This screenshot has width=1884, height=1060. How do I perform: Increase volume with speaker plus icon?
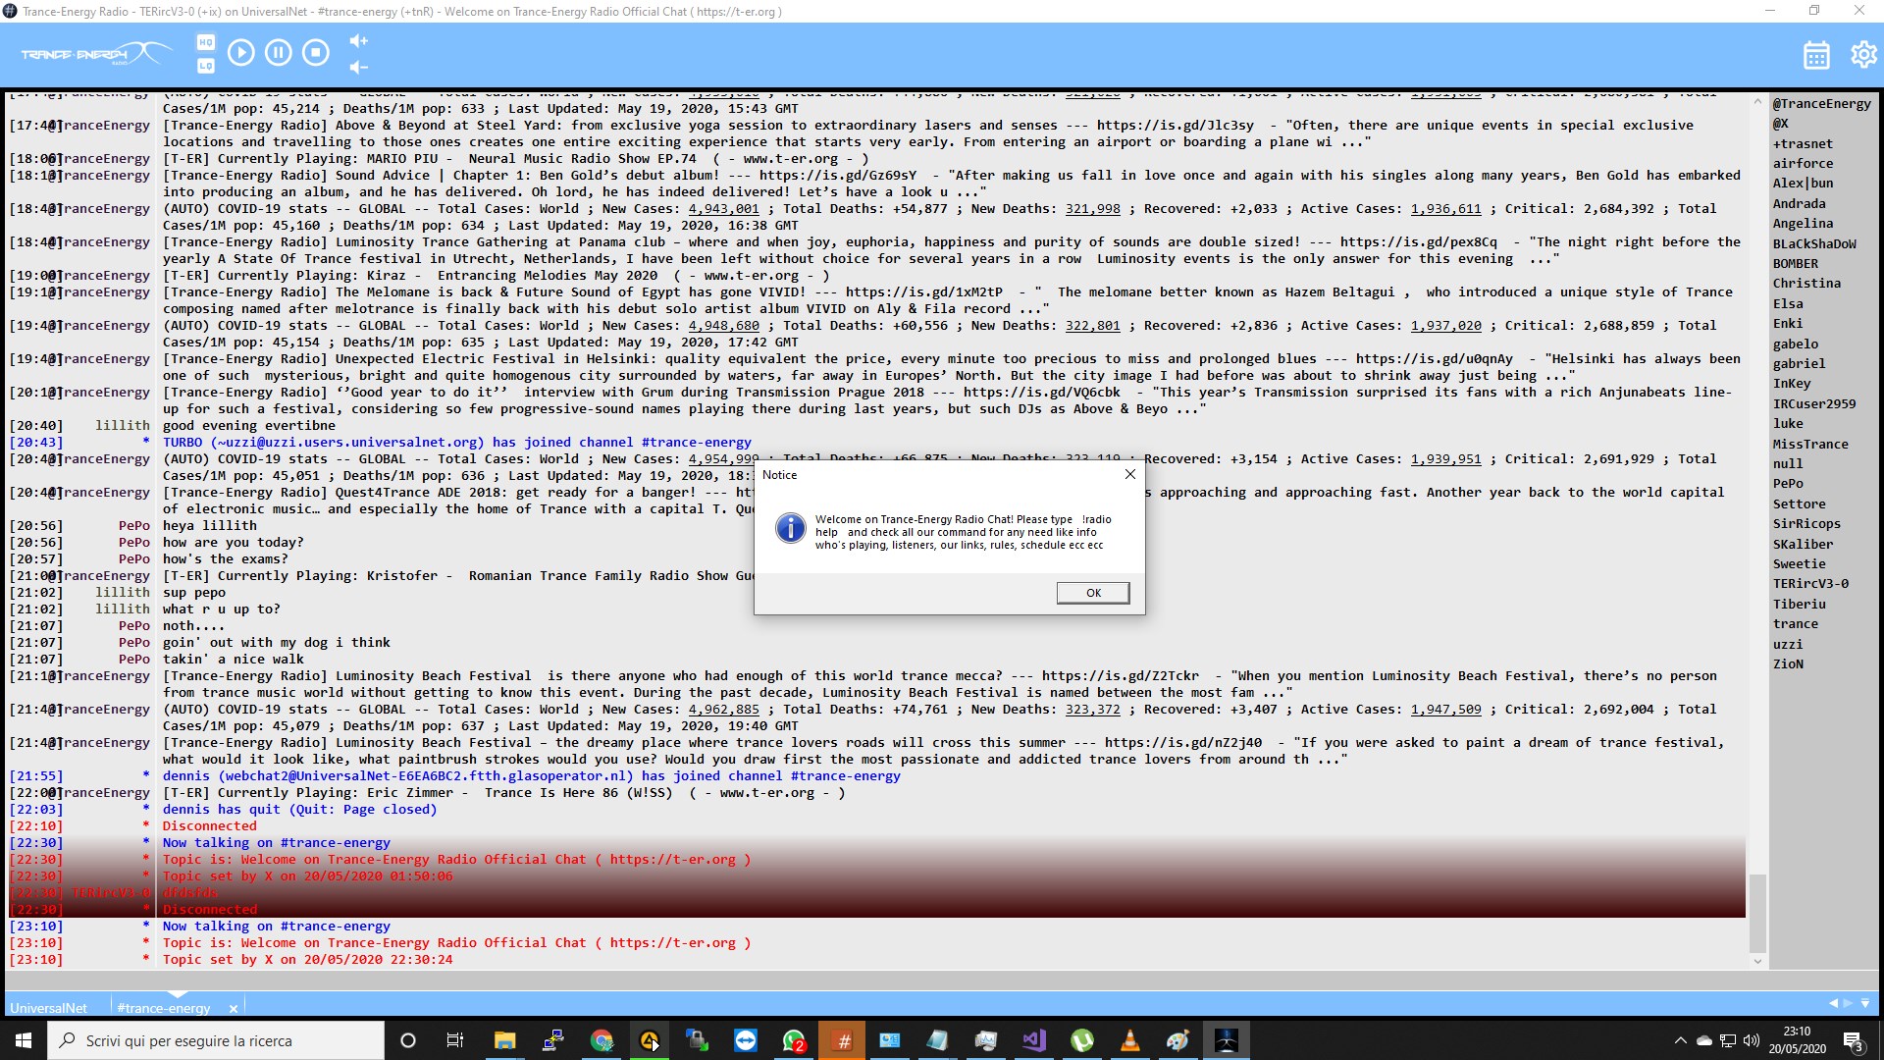tap(359, 41)
